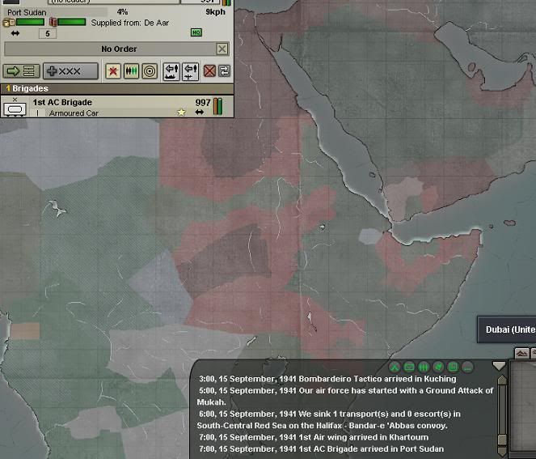536x459 pixels.
Task: Click message log scrollbar down arrow
Action: pos(502,452)
